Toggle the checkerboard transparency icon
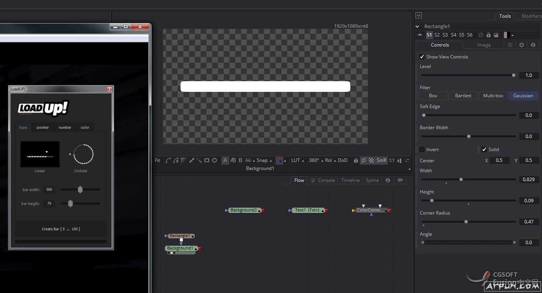The height and width of the screenshot is (293, 542). (371, 160)
